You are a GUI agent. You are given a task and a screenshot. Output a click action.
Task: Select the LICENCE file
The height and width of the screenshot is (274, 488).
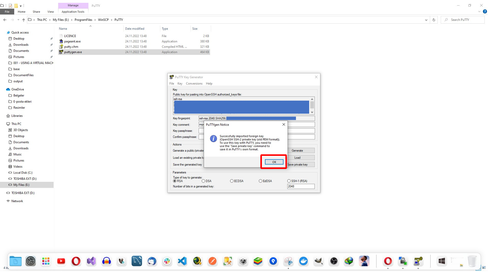tap(70, 36)
